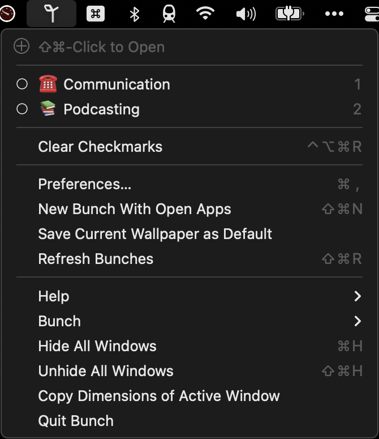Expand the Help submenu chevron
This screenshot has width=379, height=439.
click(x=358, y=296)
